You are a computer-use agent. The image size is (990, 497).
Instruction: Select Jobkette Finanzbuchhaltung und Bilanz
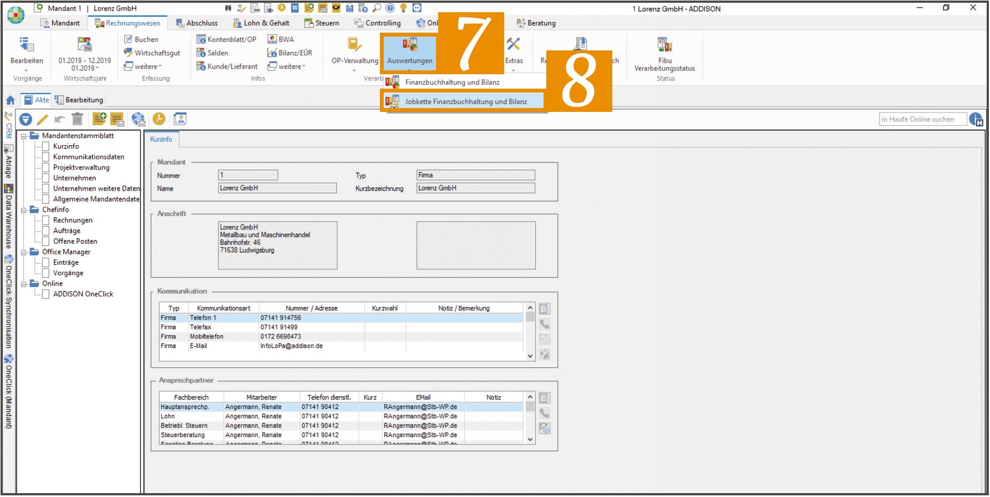464,101
